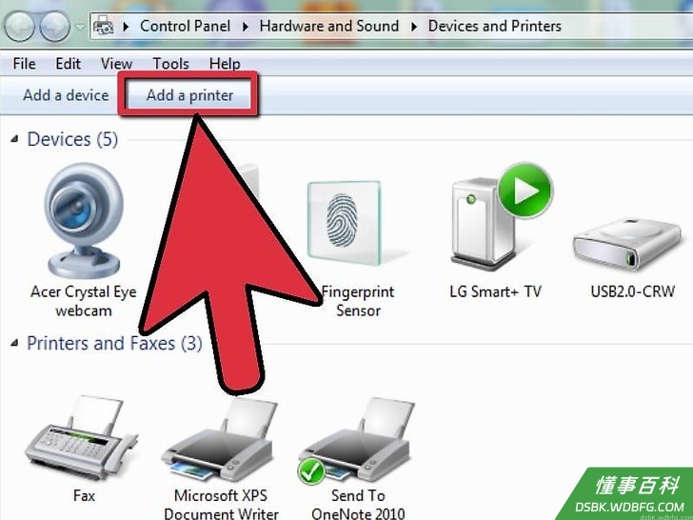The width and height of the screenshot is (693, 520).
Task: Click the Add a printer button
Action: (189, 95)
